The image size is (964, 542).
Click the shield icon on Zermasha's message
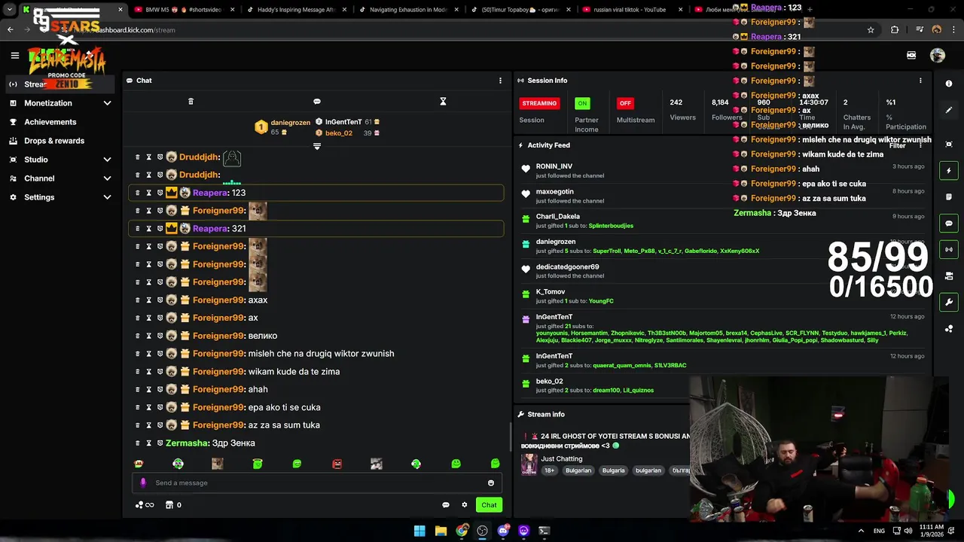click(160, 443)
